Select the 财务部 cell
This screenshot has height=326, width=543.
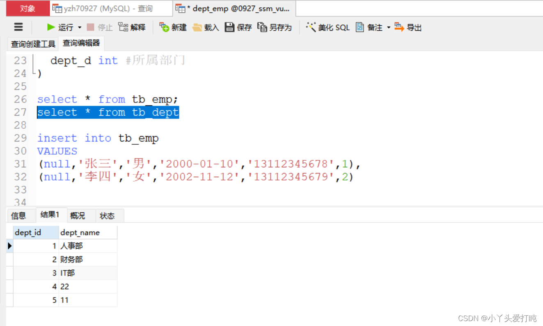click(x=88, y=260)
